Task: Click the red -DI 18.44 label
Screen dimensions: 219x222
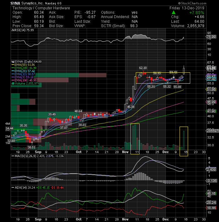Action: point(57,188)
